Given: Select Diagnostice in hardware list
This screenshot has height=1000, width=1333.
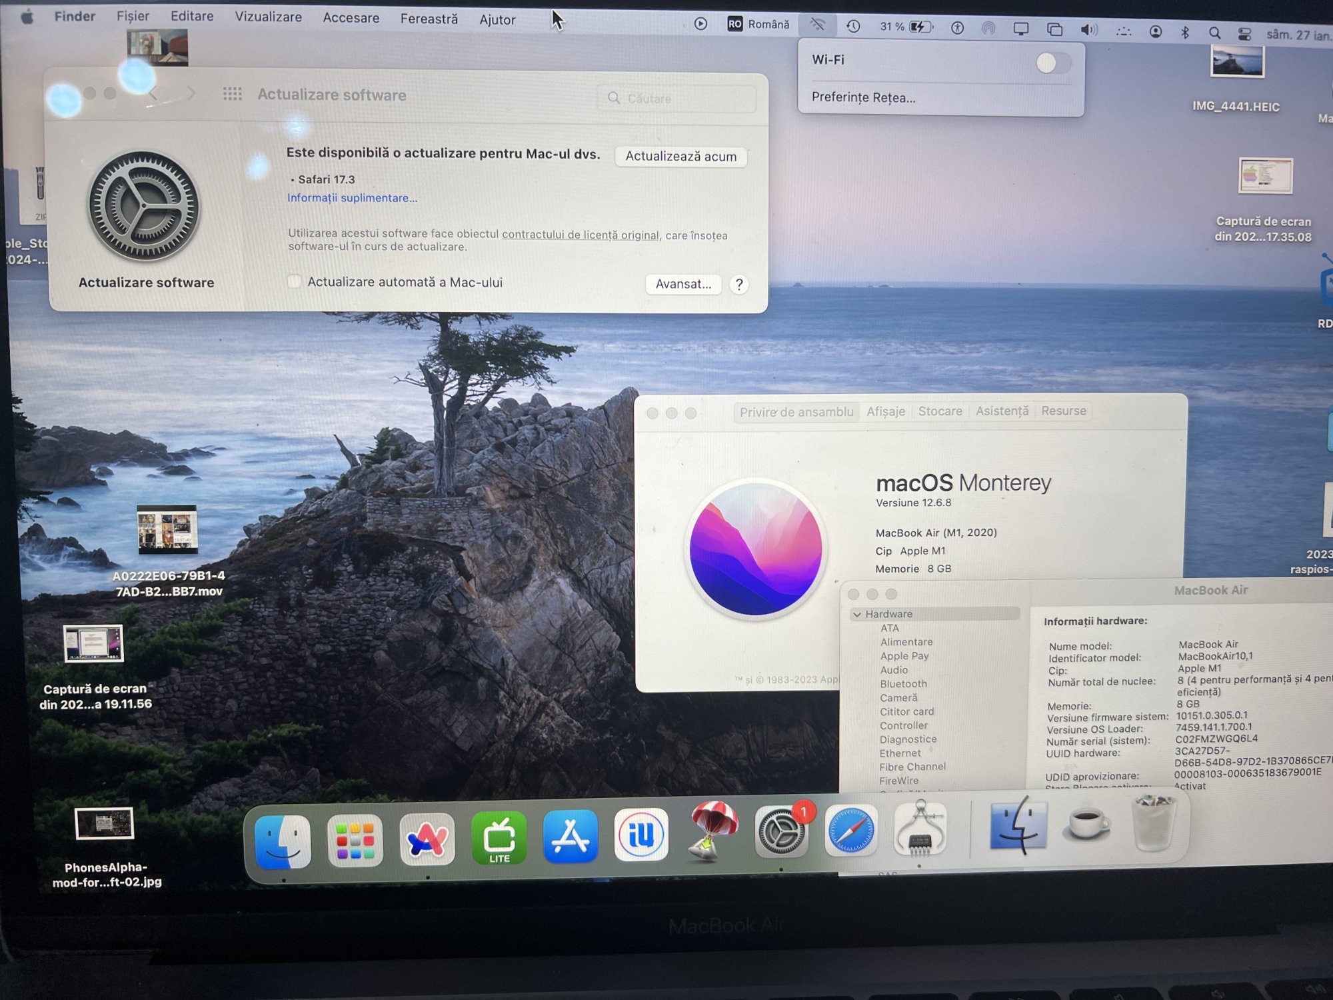Looking at the screenshot, I should tap(908, 739).
